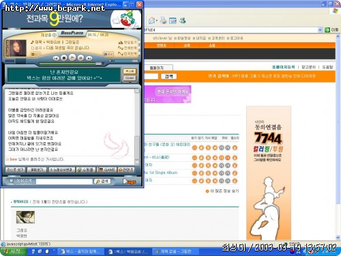Click the Print icon in browser toolbar
The height and width of the screenshot is (256, 341).
click(163, 20)
